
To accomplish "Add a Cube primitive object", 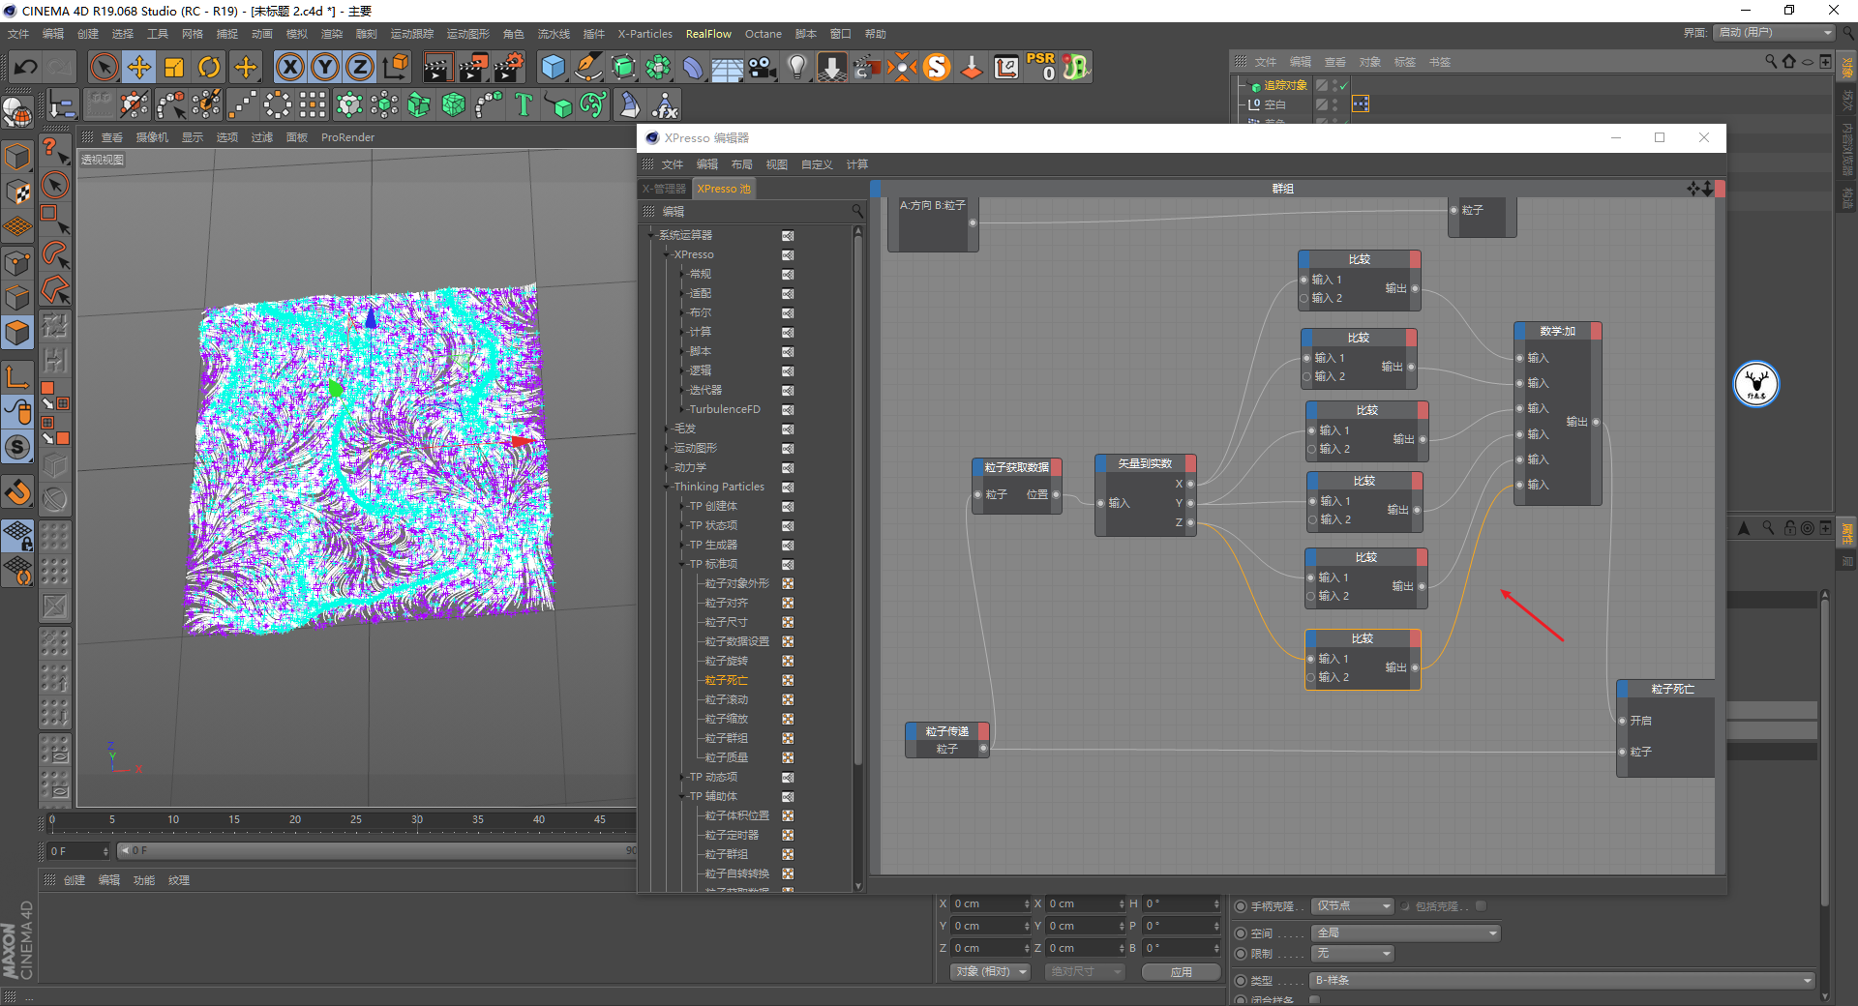I will (x=553, y=67).
